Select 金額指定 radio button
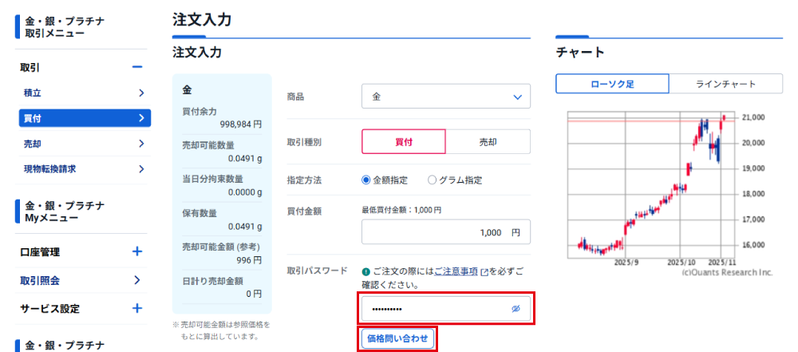This screenshot has width=798, height=352. click(367, 180)
